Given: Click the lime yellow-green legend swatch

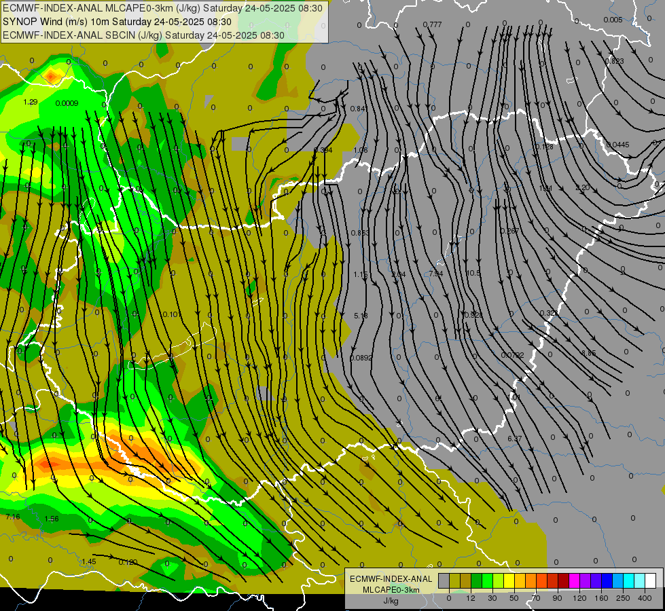Looking at the screenshot, I should point(499,581).
